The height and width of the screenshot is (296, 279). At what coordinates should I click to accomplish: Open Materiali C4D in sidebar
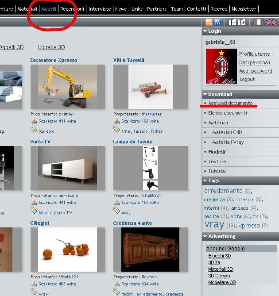(x=227, y=132)
